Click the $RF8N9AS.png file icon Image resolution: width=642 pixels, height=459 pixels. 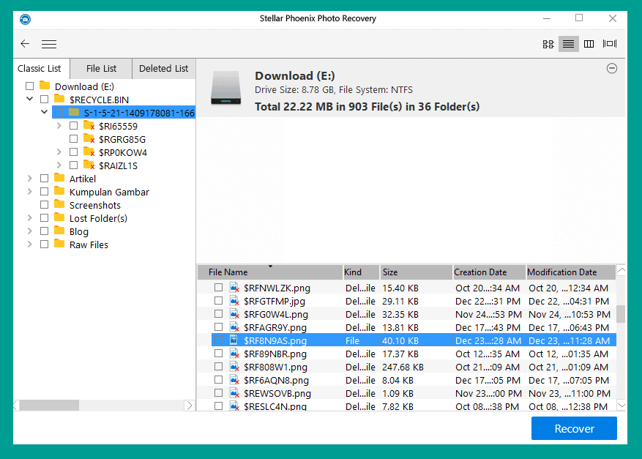(x=234, y=340)
